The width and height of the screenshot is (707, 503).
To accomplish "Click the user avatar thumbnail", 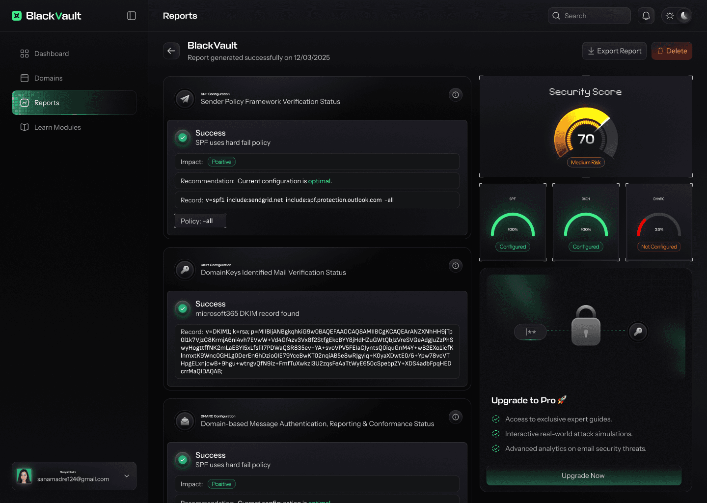I will (x=24, y=476).
